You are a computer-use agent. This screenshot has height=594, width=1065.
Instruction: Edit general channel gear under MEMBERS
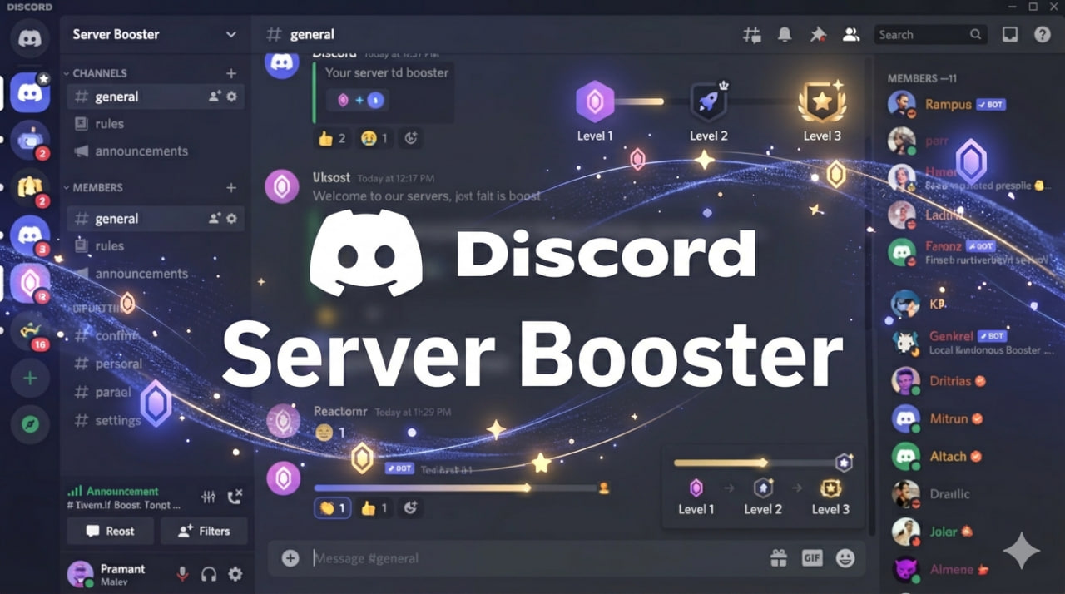click(x=232, y=219)
